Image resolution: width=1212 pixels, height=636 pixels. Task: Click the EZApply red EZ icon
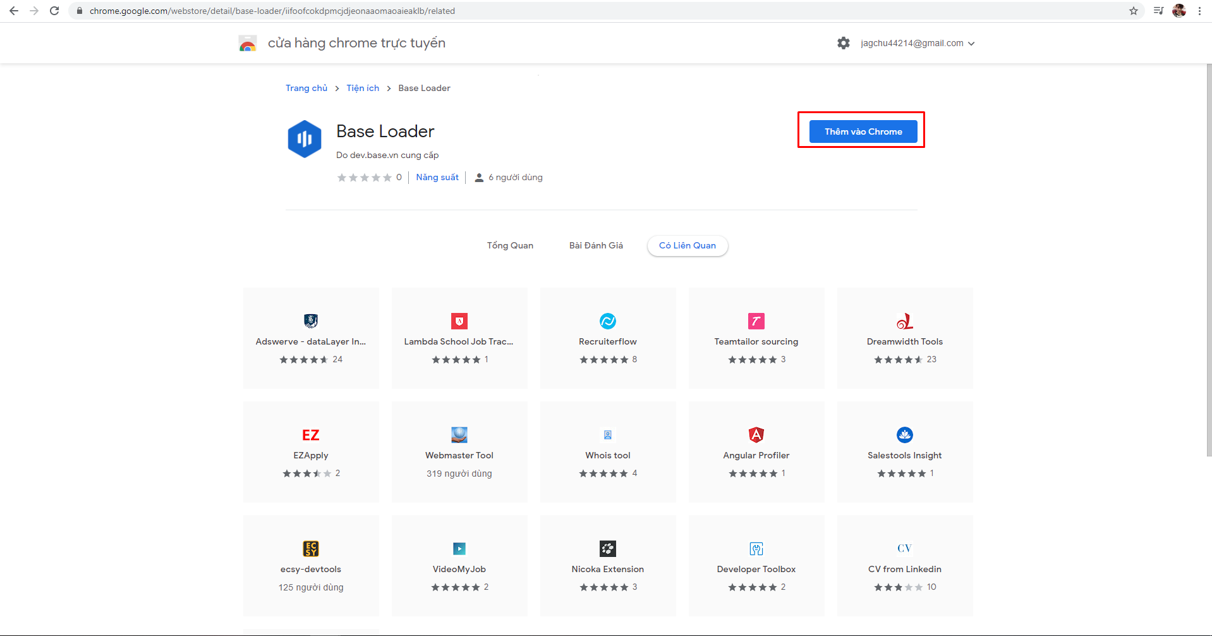(311, 435)
